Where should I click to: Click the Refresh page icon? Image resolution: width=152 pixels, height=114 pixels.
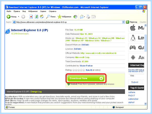[x=36, y=17]
